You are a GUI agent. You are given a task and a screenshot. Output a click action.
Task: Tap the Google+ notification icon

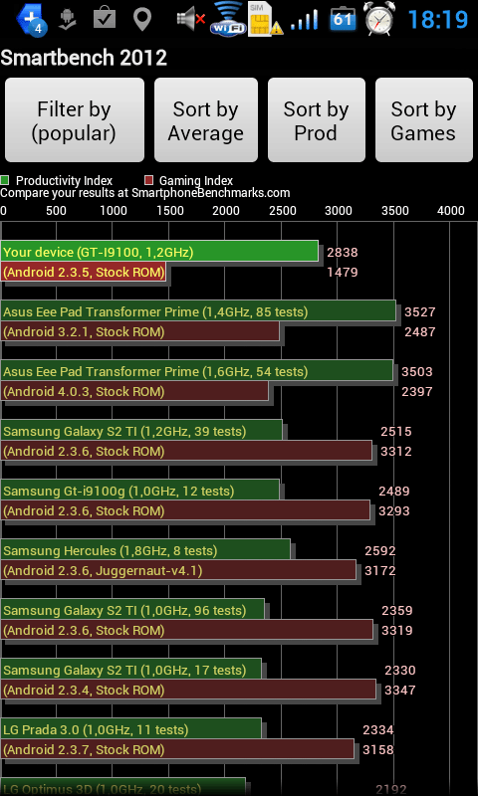[32, 20]
